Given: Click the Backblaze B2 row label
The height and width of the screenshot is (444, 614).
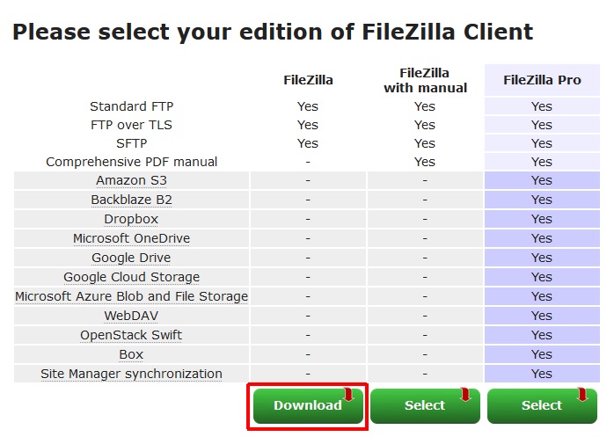Looking at the screenshot, I should click(x=131, y=200).
